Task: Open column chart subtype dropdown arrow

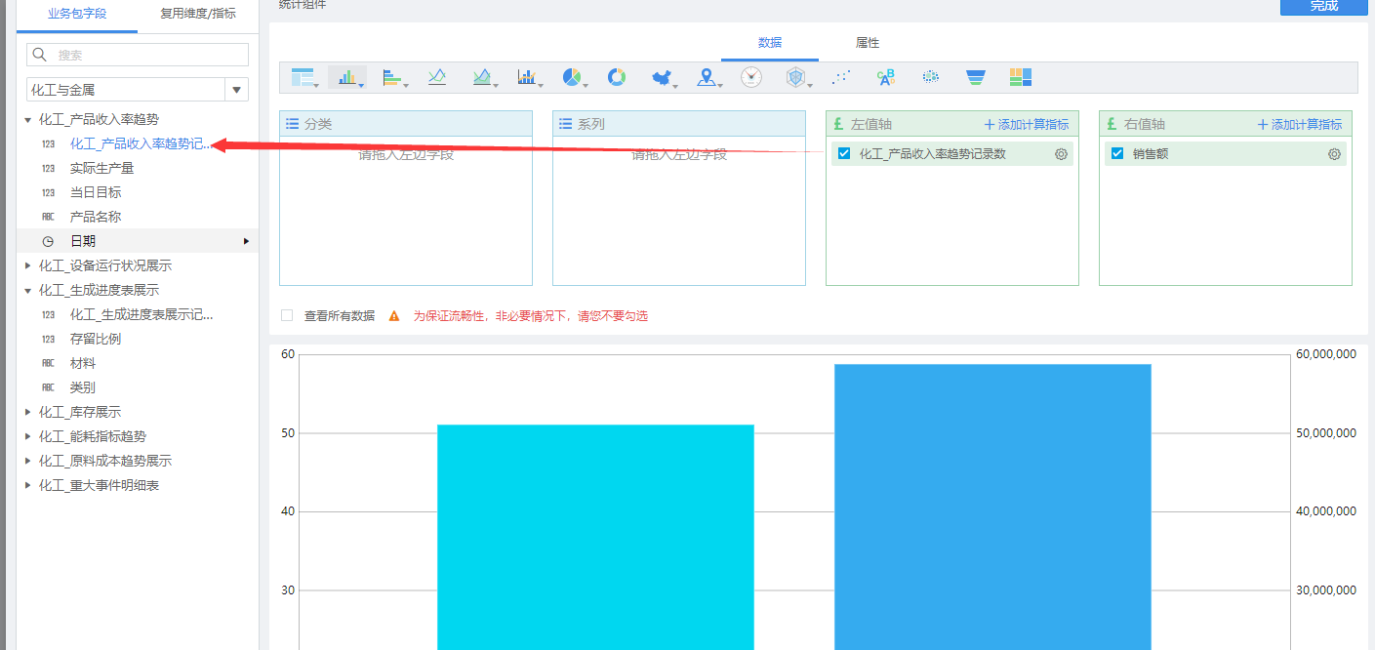Action: tap(362, 86)
